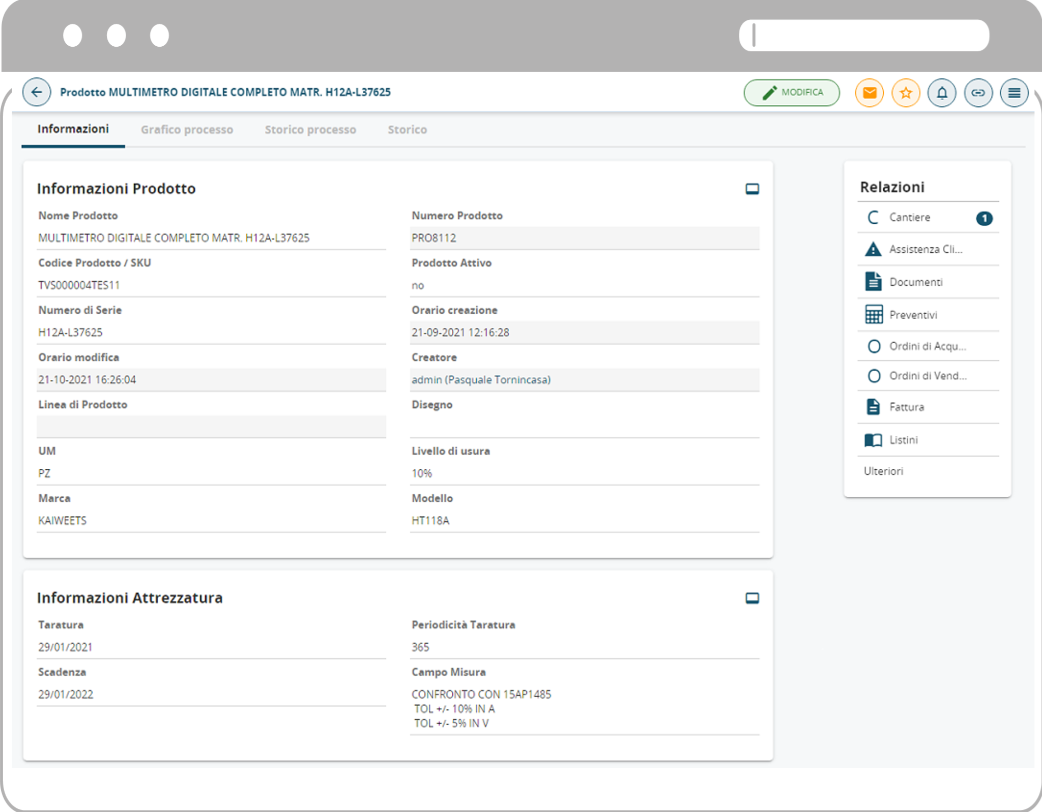Click the link chain icon

coord(978,93)
